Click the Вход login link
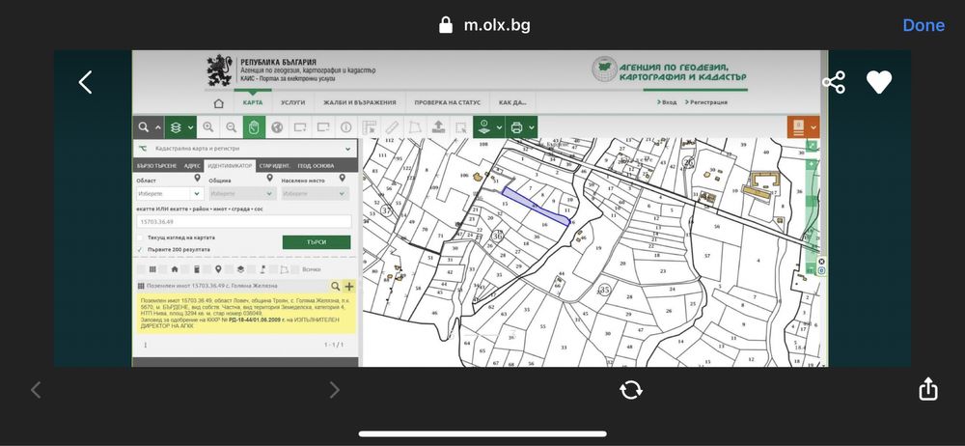This screenshot has height=446, width=965. pos(667,102)
